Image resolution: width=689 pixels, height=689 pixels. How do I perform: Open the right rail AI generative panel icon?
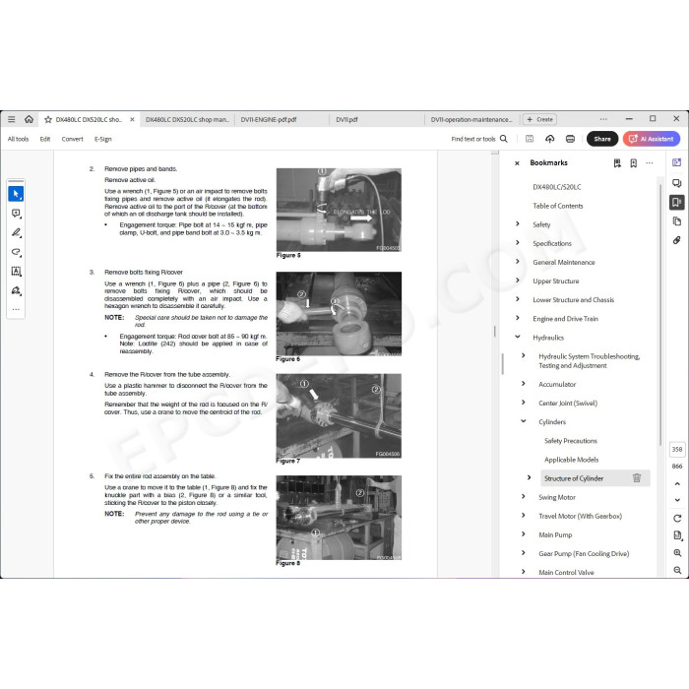coord(677,162)
